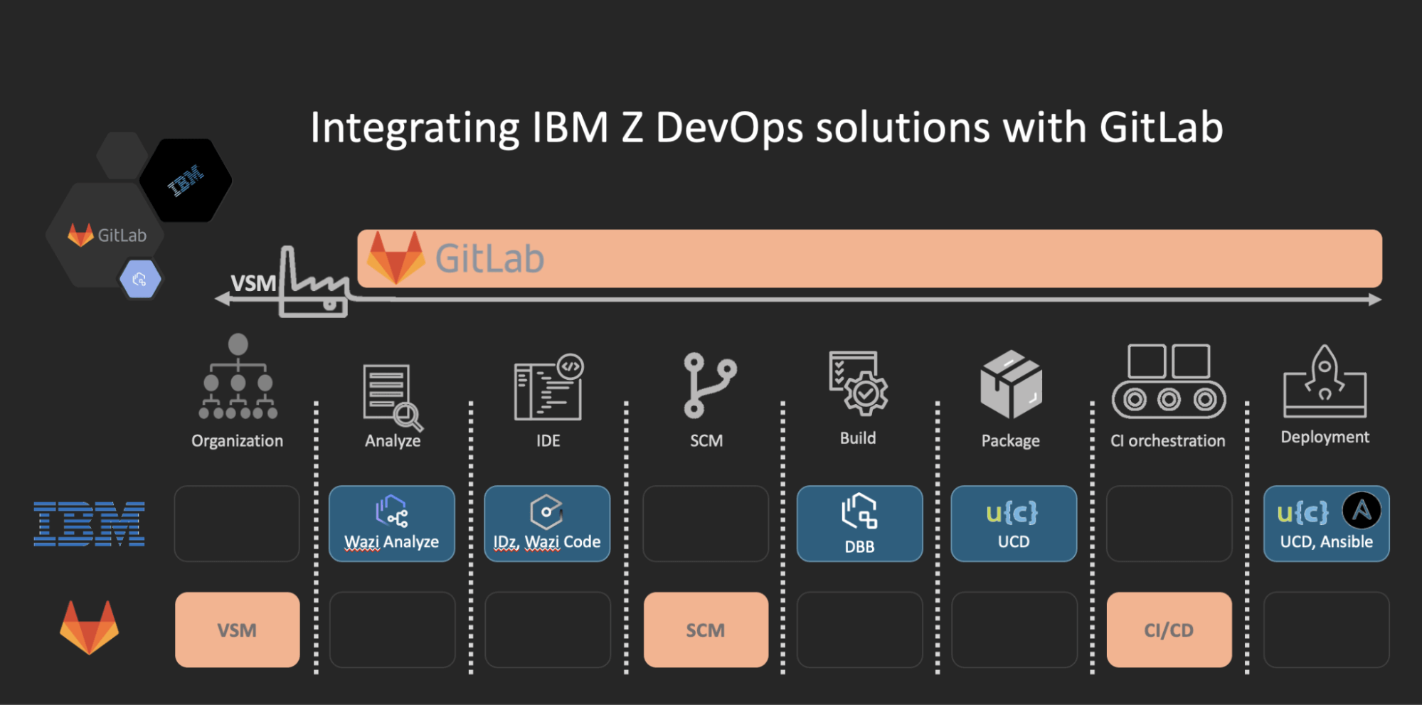Select the IDE code window icon
Viewport: 1422px width, 705px height.
pos(548,387)
